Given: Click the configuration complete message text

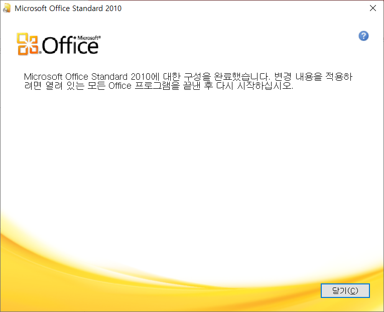Looking at the screenshot, I should (188, 81).
